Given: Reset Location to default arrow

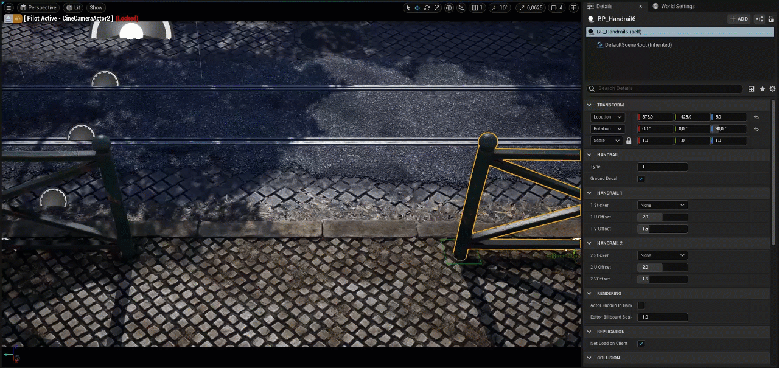Looking at the screenshot, I should point(756,117).
